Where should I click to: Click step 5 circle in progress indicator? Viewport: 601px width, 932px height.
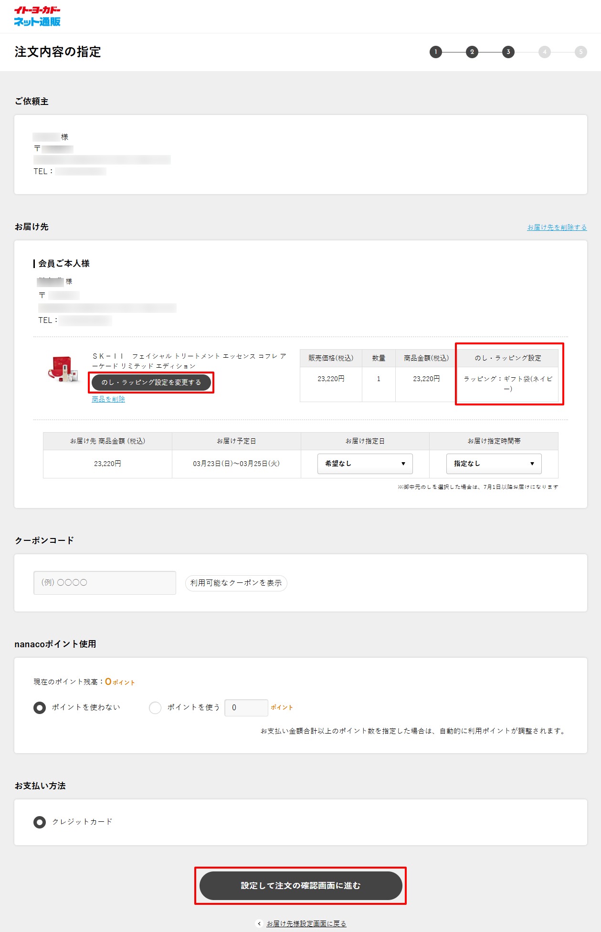click(580, 52)
